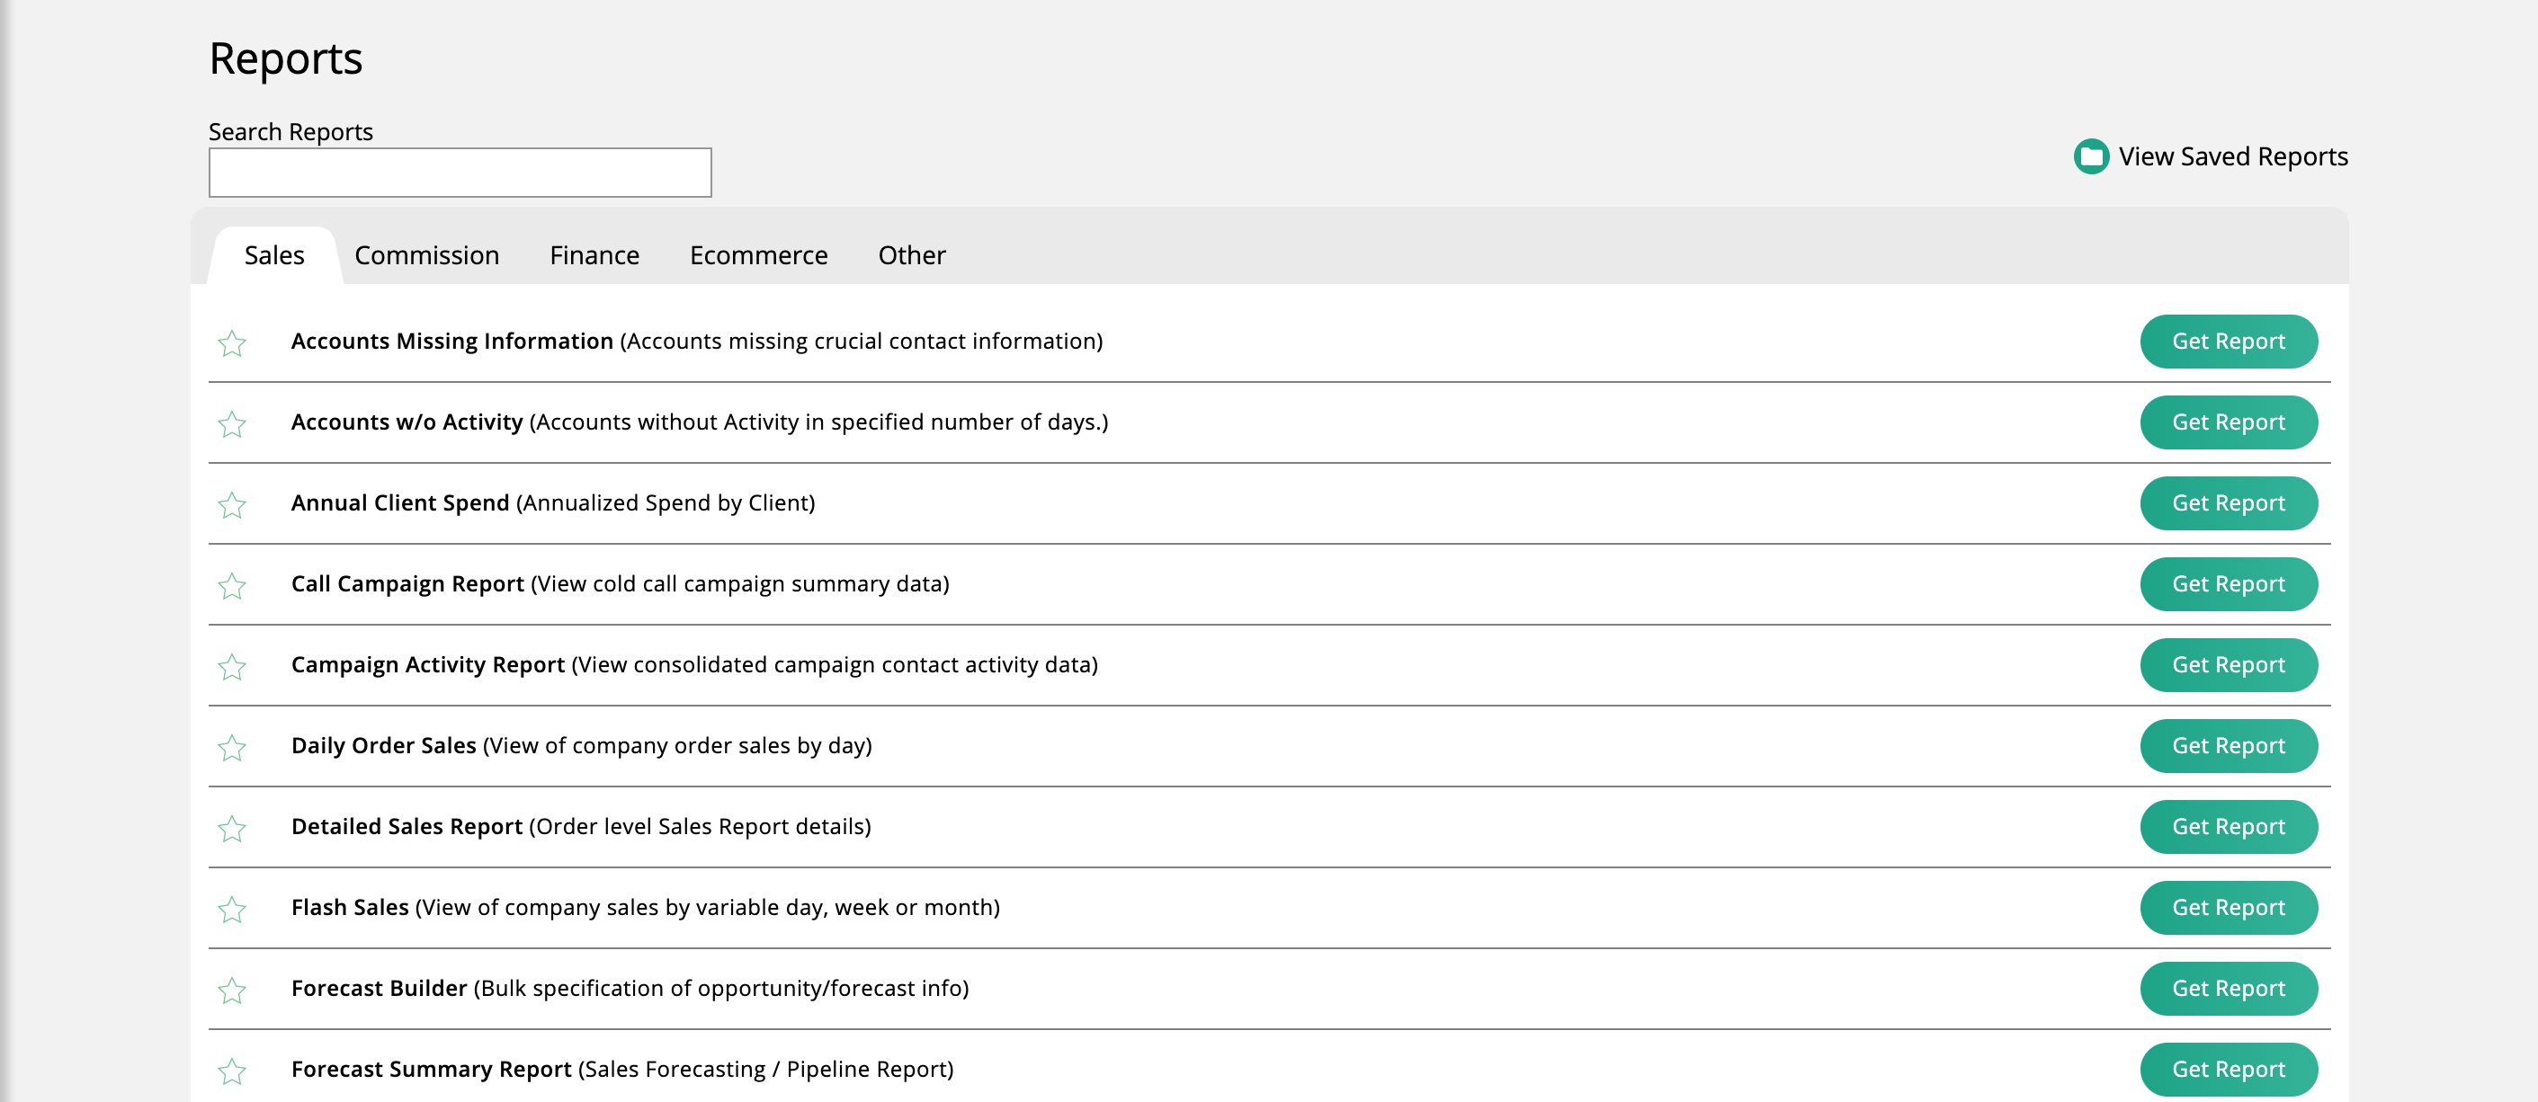This screenshot has height=1102, width=2538.
Task: Get the Campaign Activity Report
Action: 2228,665
